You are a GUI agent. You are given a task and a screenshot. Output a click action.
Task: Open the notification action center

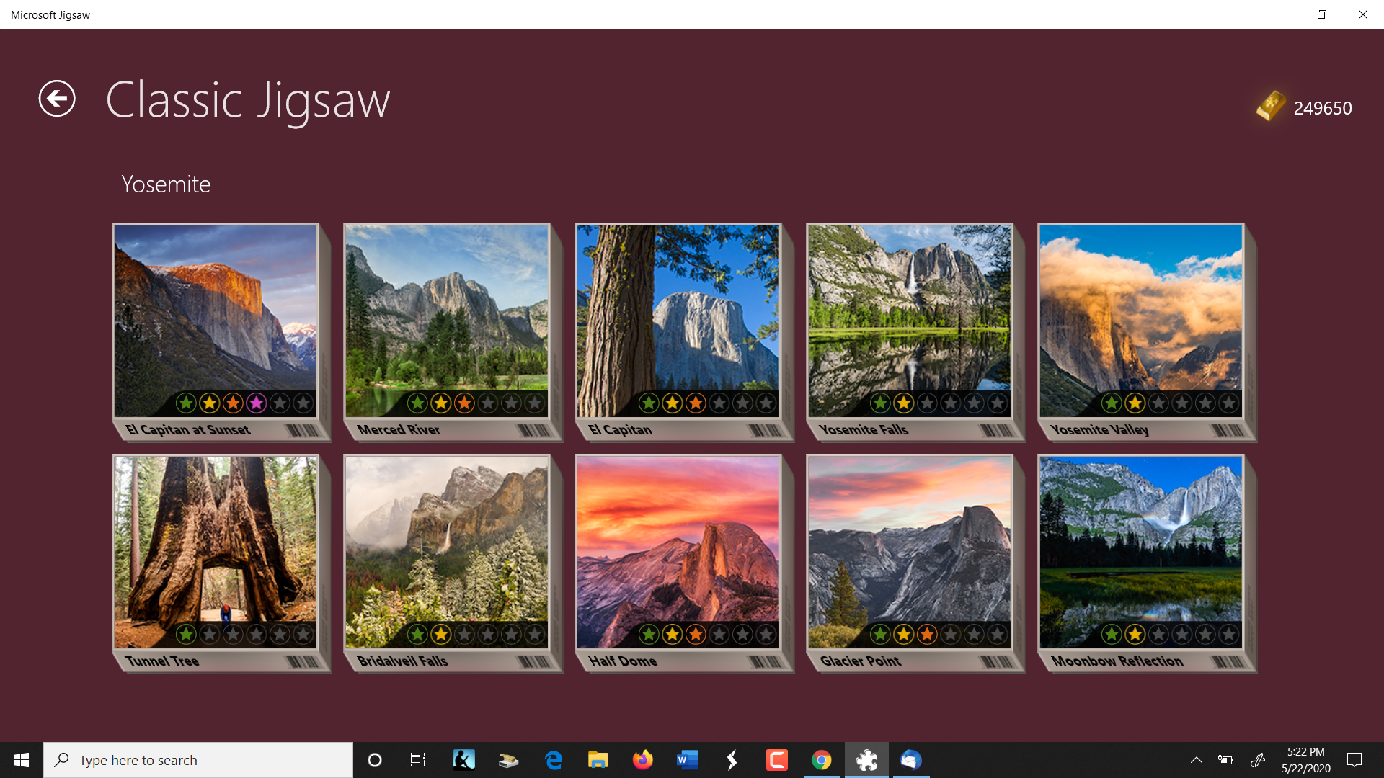coord(1354,760)
